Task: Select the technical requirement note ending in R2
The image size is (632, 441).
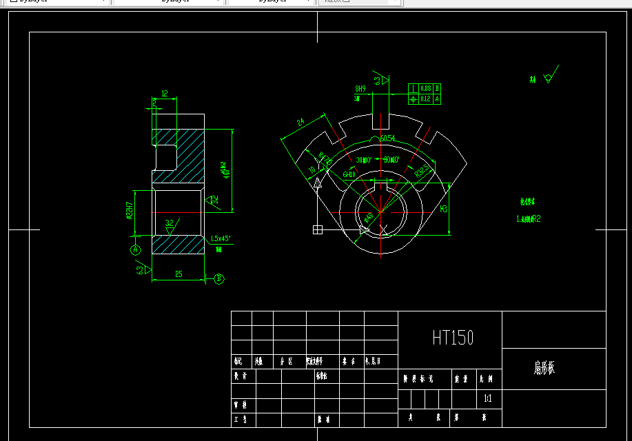Action: click(x=529, y=219)
